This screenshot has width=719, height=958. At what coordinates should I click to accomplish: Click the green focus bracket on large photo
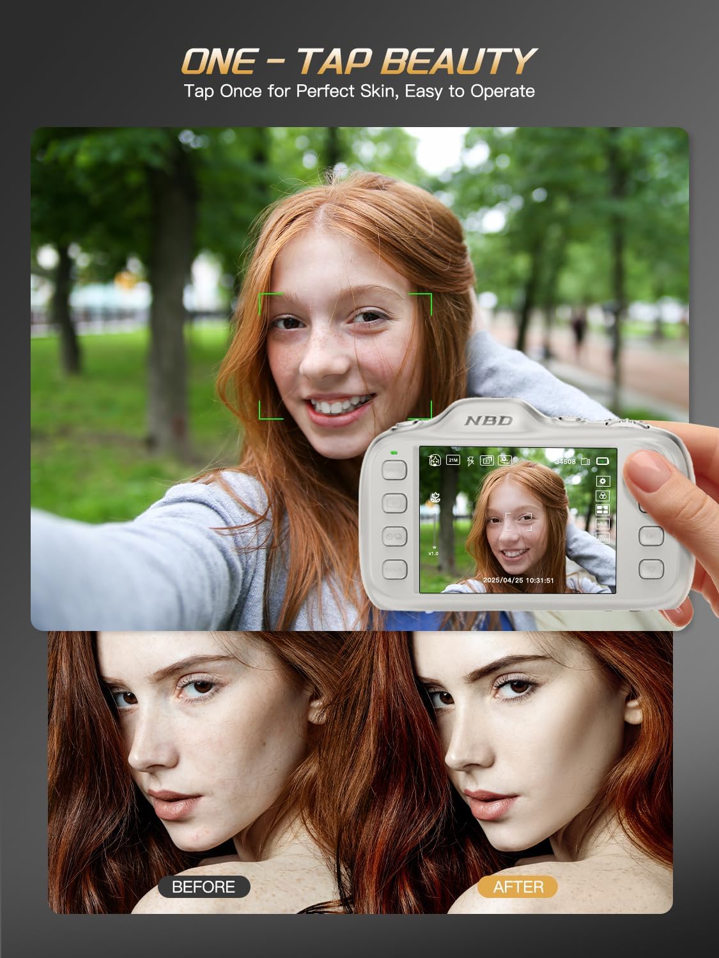(345, 356)
